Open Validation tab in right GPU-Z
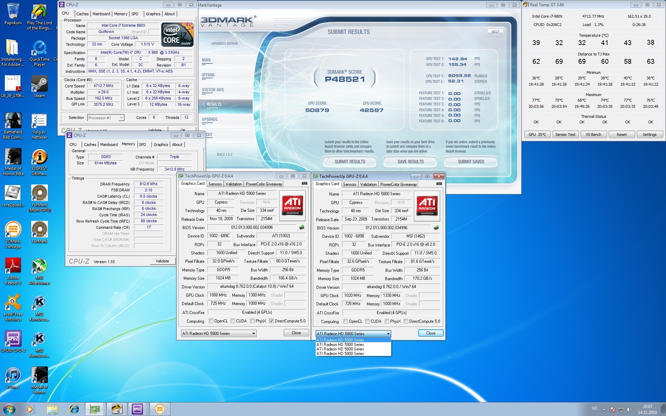Screen dimensions: 666x416 pyautogui.click(x=368, y=184)
